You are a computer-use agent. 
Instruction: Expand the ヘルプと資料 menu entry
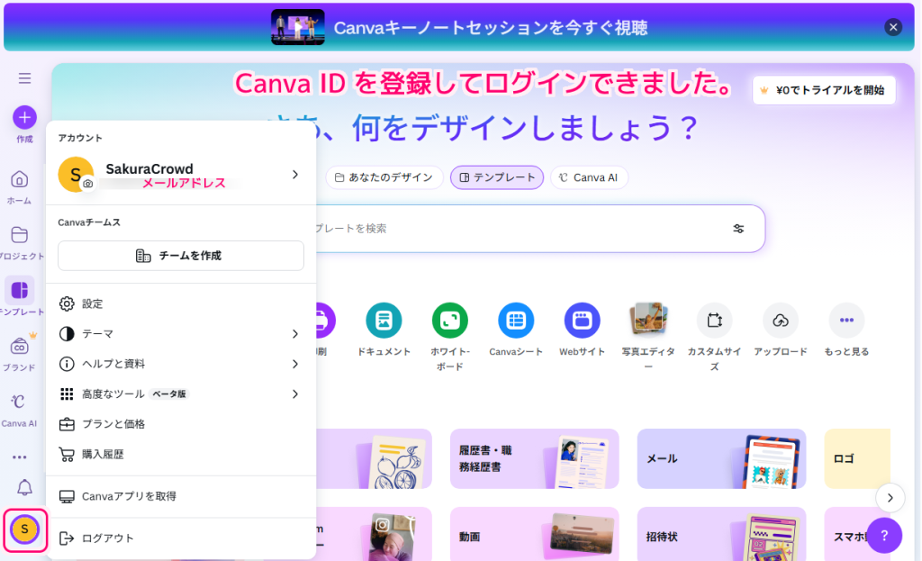(x=180, y=364)
